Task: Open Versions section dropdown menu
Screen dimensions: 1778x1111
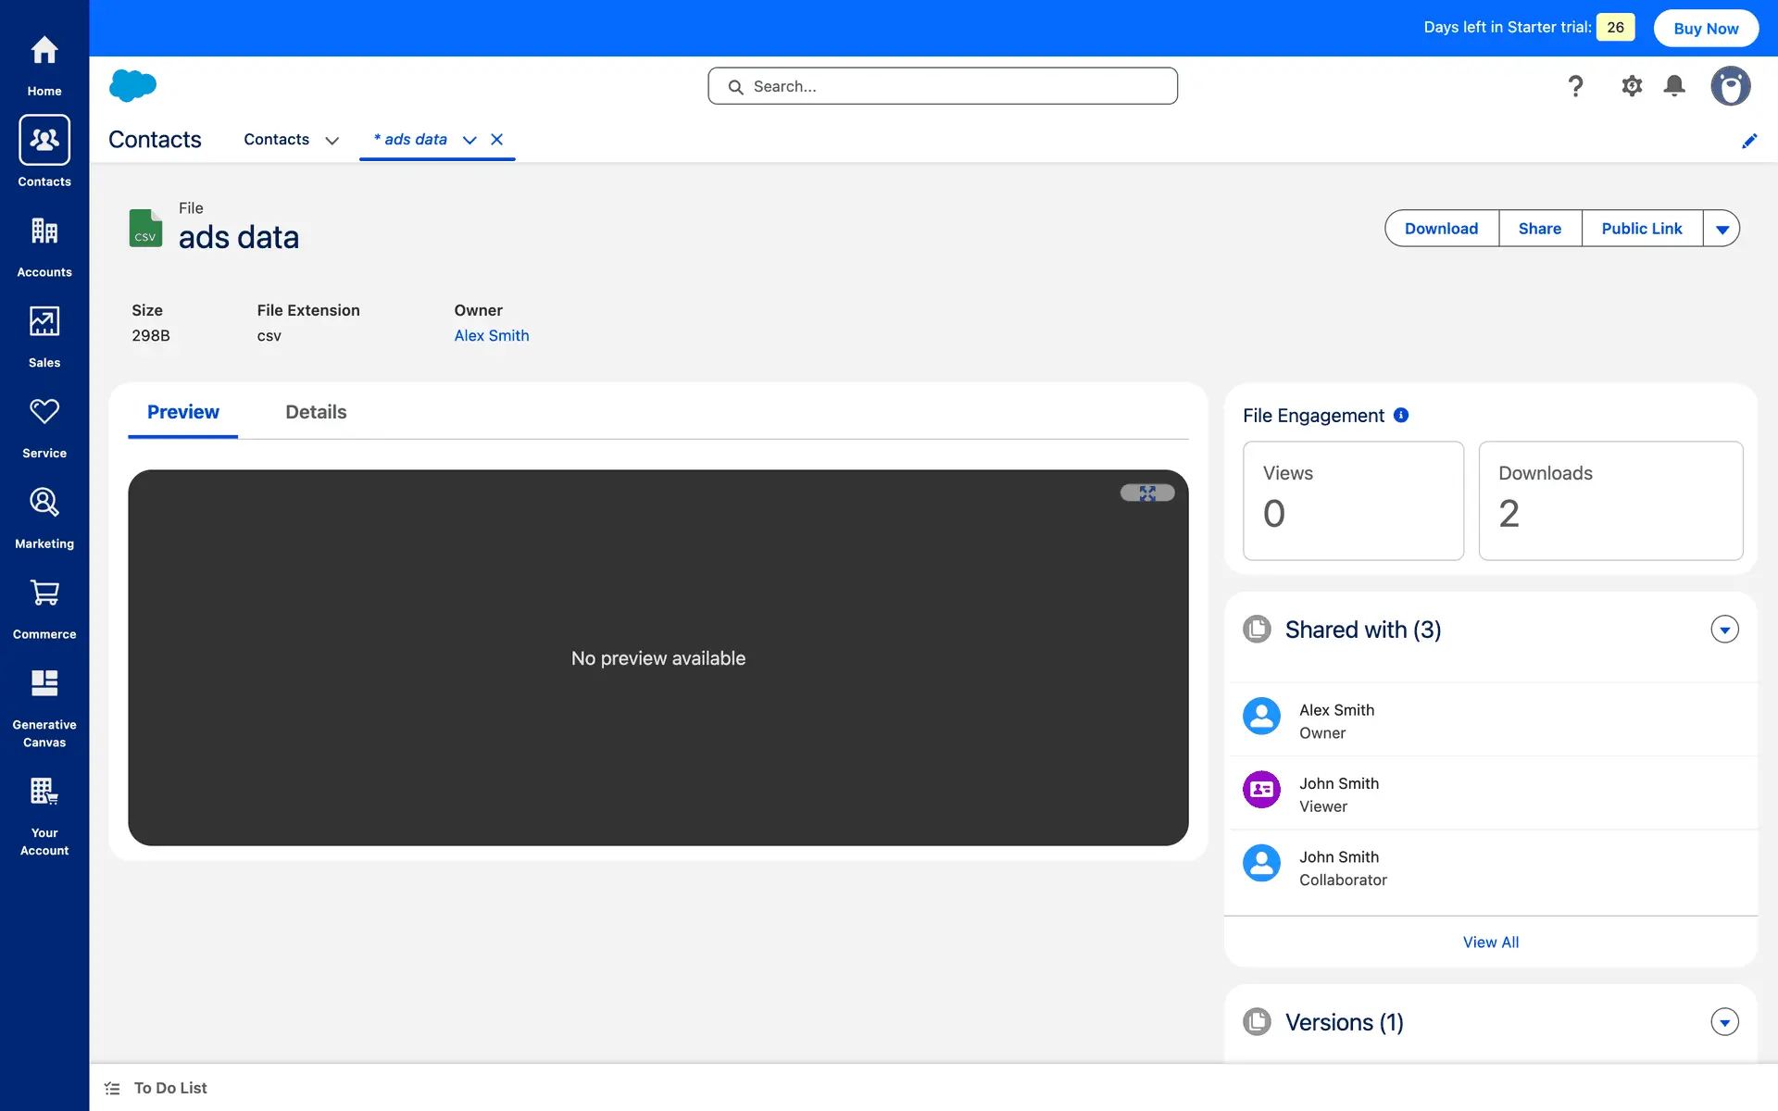Action: click(x=1723, y=1022)
